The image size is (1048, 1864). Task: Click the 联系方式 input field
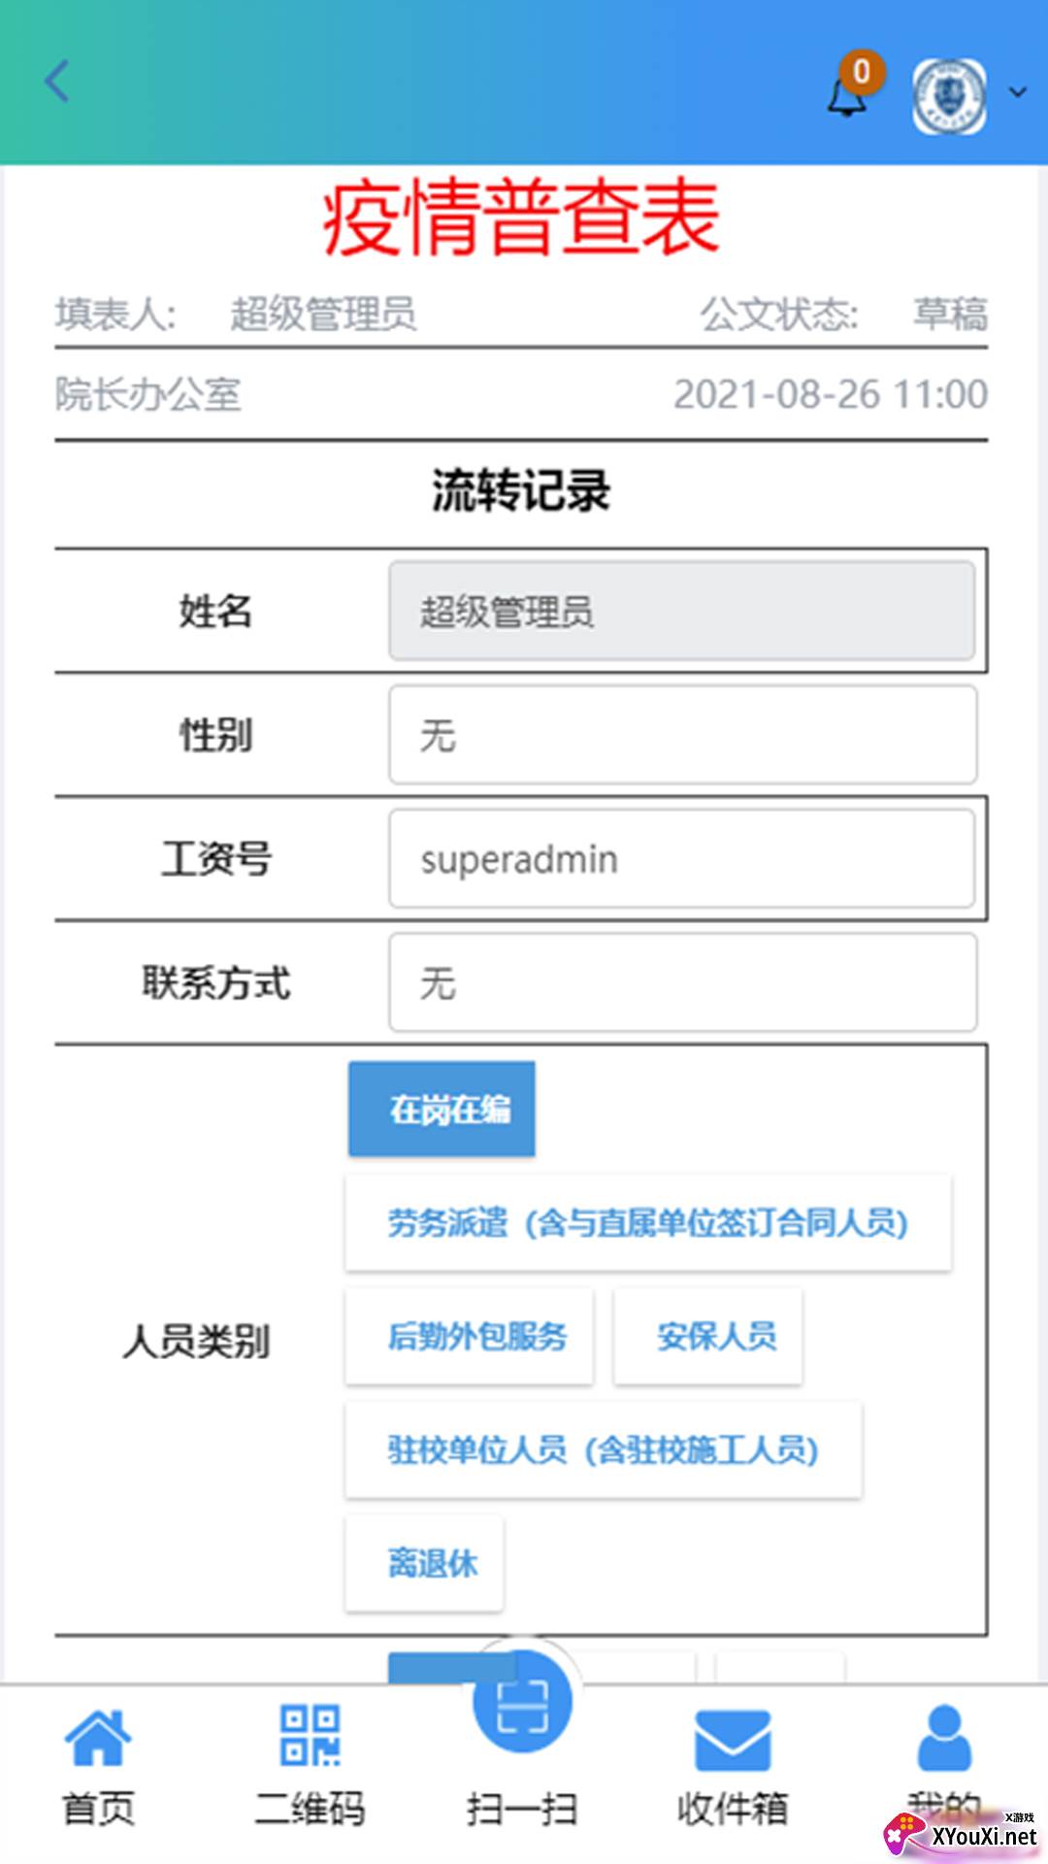coord(683,982)
